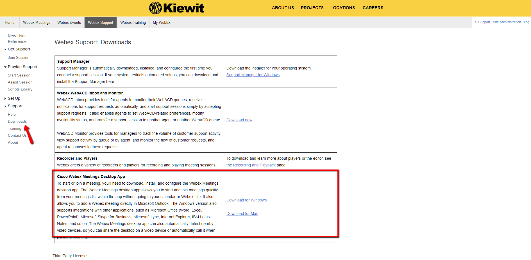The width and height of the screenshot is (531, 260).
Task: Go to the Home tab
Action: [10, 22]
